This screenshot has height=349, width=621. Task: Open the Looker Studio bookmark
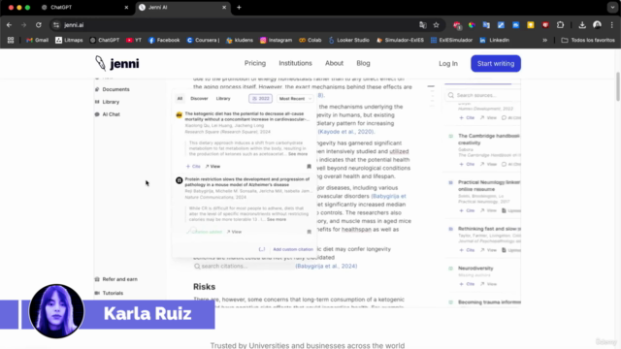349,40
